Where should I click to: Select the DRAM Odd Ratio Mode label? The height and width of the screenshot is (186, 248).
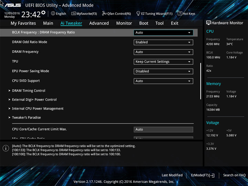click(x=30, y=42)
